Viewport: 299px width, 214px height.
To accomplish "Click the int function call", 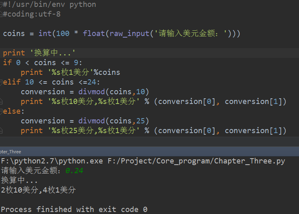I will click(x=45, y=34).
